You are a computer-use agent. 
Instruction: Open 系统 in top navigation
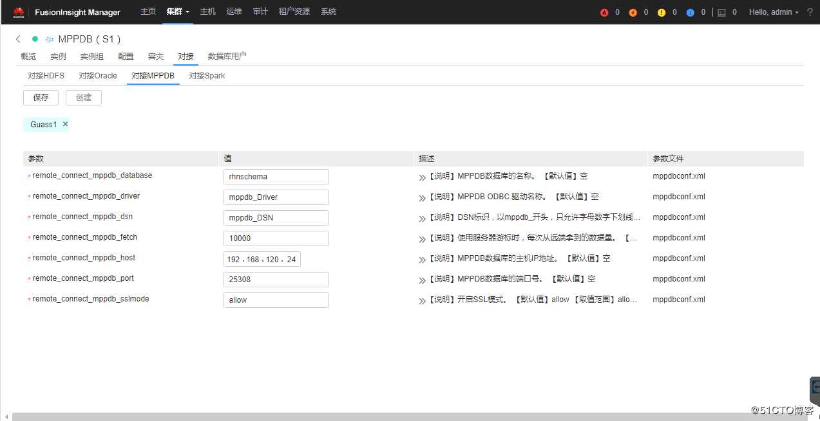(329, 12)
